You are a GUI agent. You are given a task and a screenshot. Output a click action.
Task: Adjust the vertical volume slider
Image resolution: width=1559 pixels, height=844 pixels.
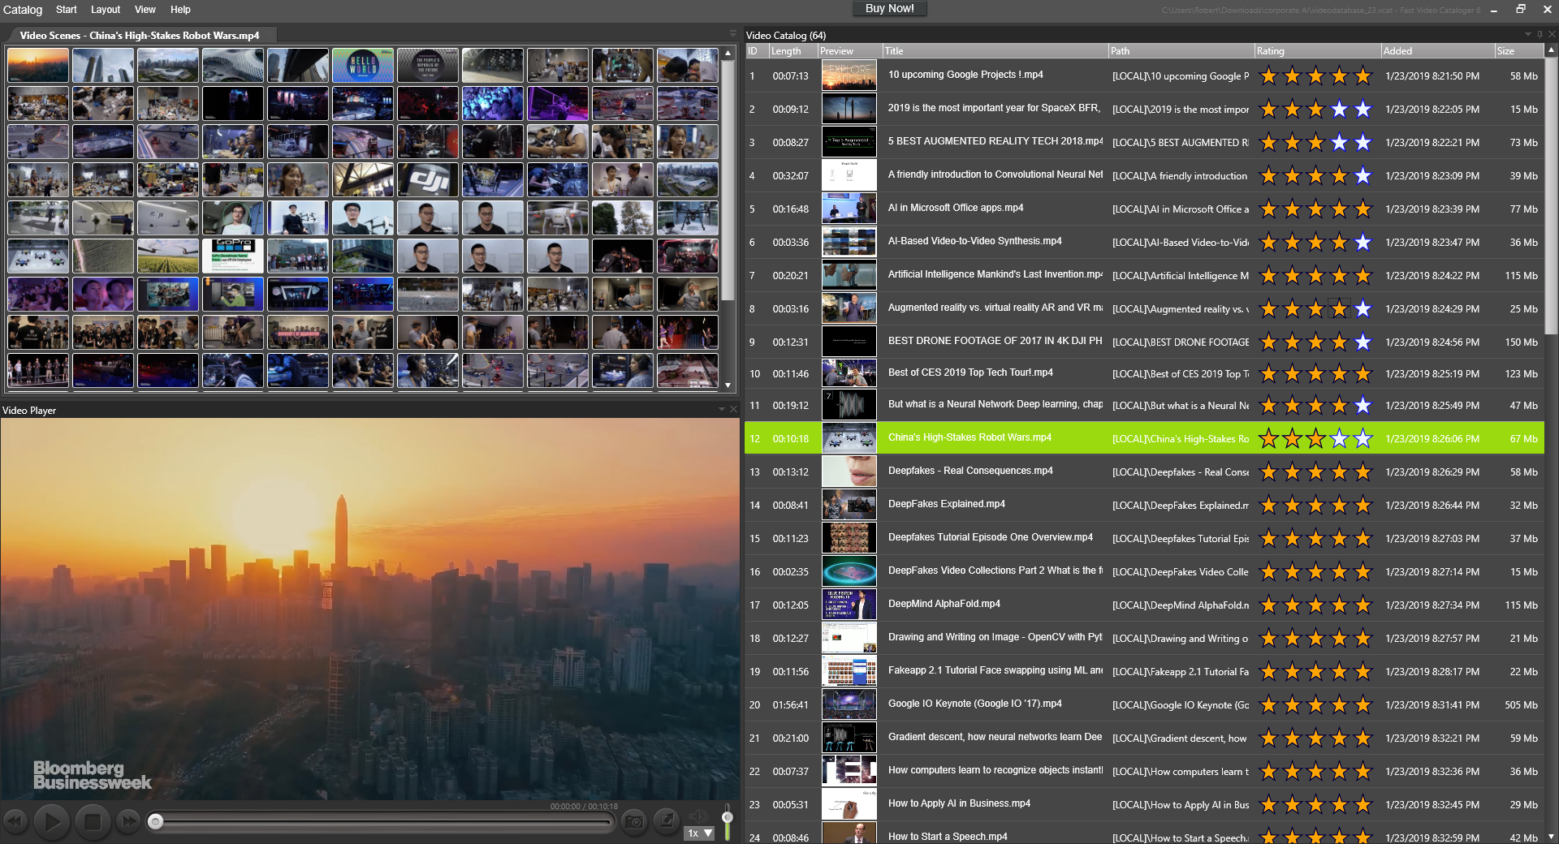click(x=728, y=821)
